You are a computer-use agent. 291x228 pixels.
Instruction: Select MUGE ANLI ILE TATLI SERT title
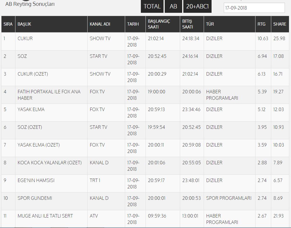pyautogui.click(x=45, y=216)
